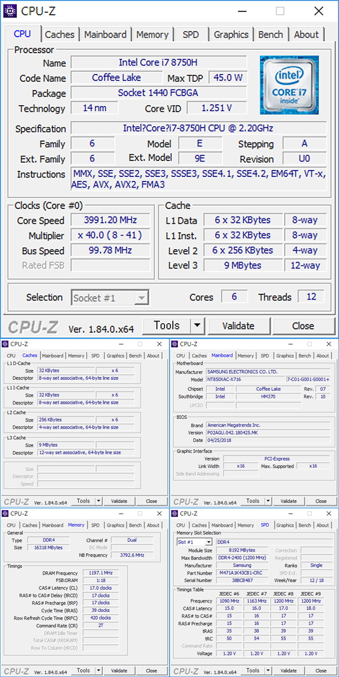This screenshot has height=677, width=339.
Task: Select the Caches tab in the Memory window
Action: [x=30, y=526]
